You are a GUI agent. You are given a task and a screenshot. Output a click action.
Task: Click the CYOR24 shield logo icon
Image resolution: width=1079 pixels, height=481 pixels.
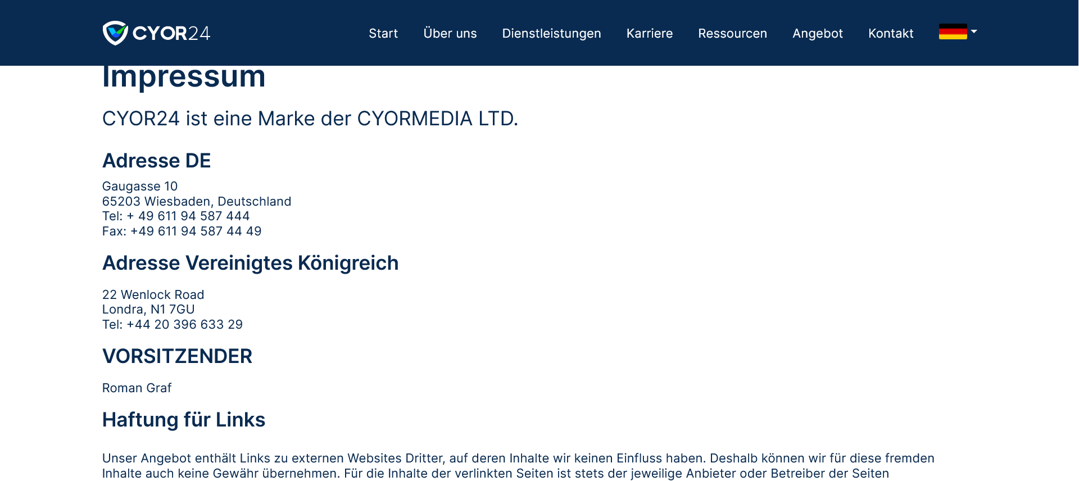[x=115, y=33]
